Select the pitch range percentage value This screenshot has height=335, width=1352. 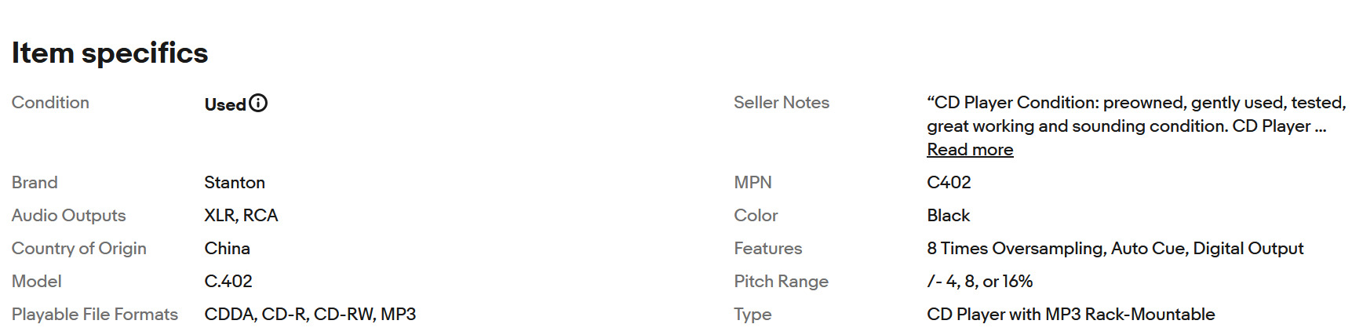pyautogui.click(x=979, y=282)
